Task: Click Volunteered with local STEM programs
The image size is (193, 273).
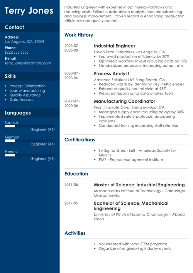Action: point(133,244)
